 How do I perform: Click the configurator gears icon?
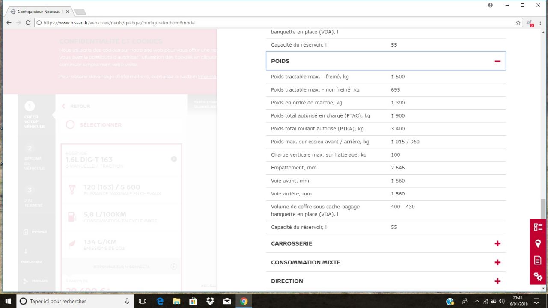pos(538,276)
